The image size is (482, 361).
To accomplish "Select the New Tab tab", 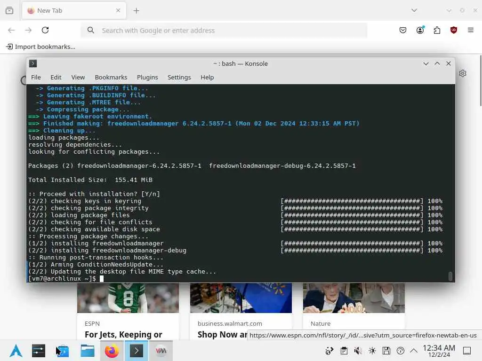I will pos(74,11).
